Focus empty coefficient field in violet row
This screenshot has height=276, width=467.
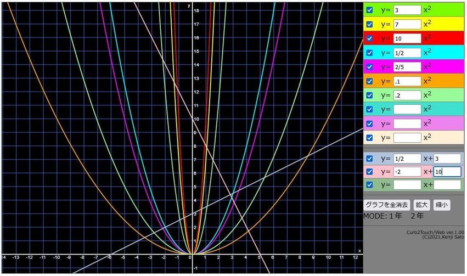pyautogui.click(x=407, y=123)
